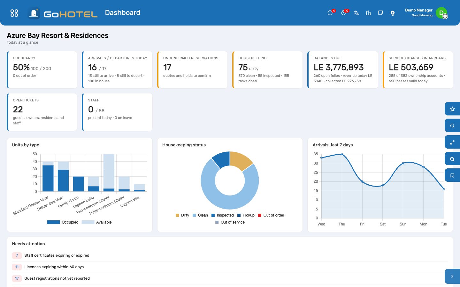This screenshot has height=287, width=460.
Task: Open the search side button
Action: [452, 126]
